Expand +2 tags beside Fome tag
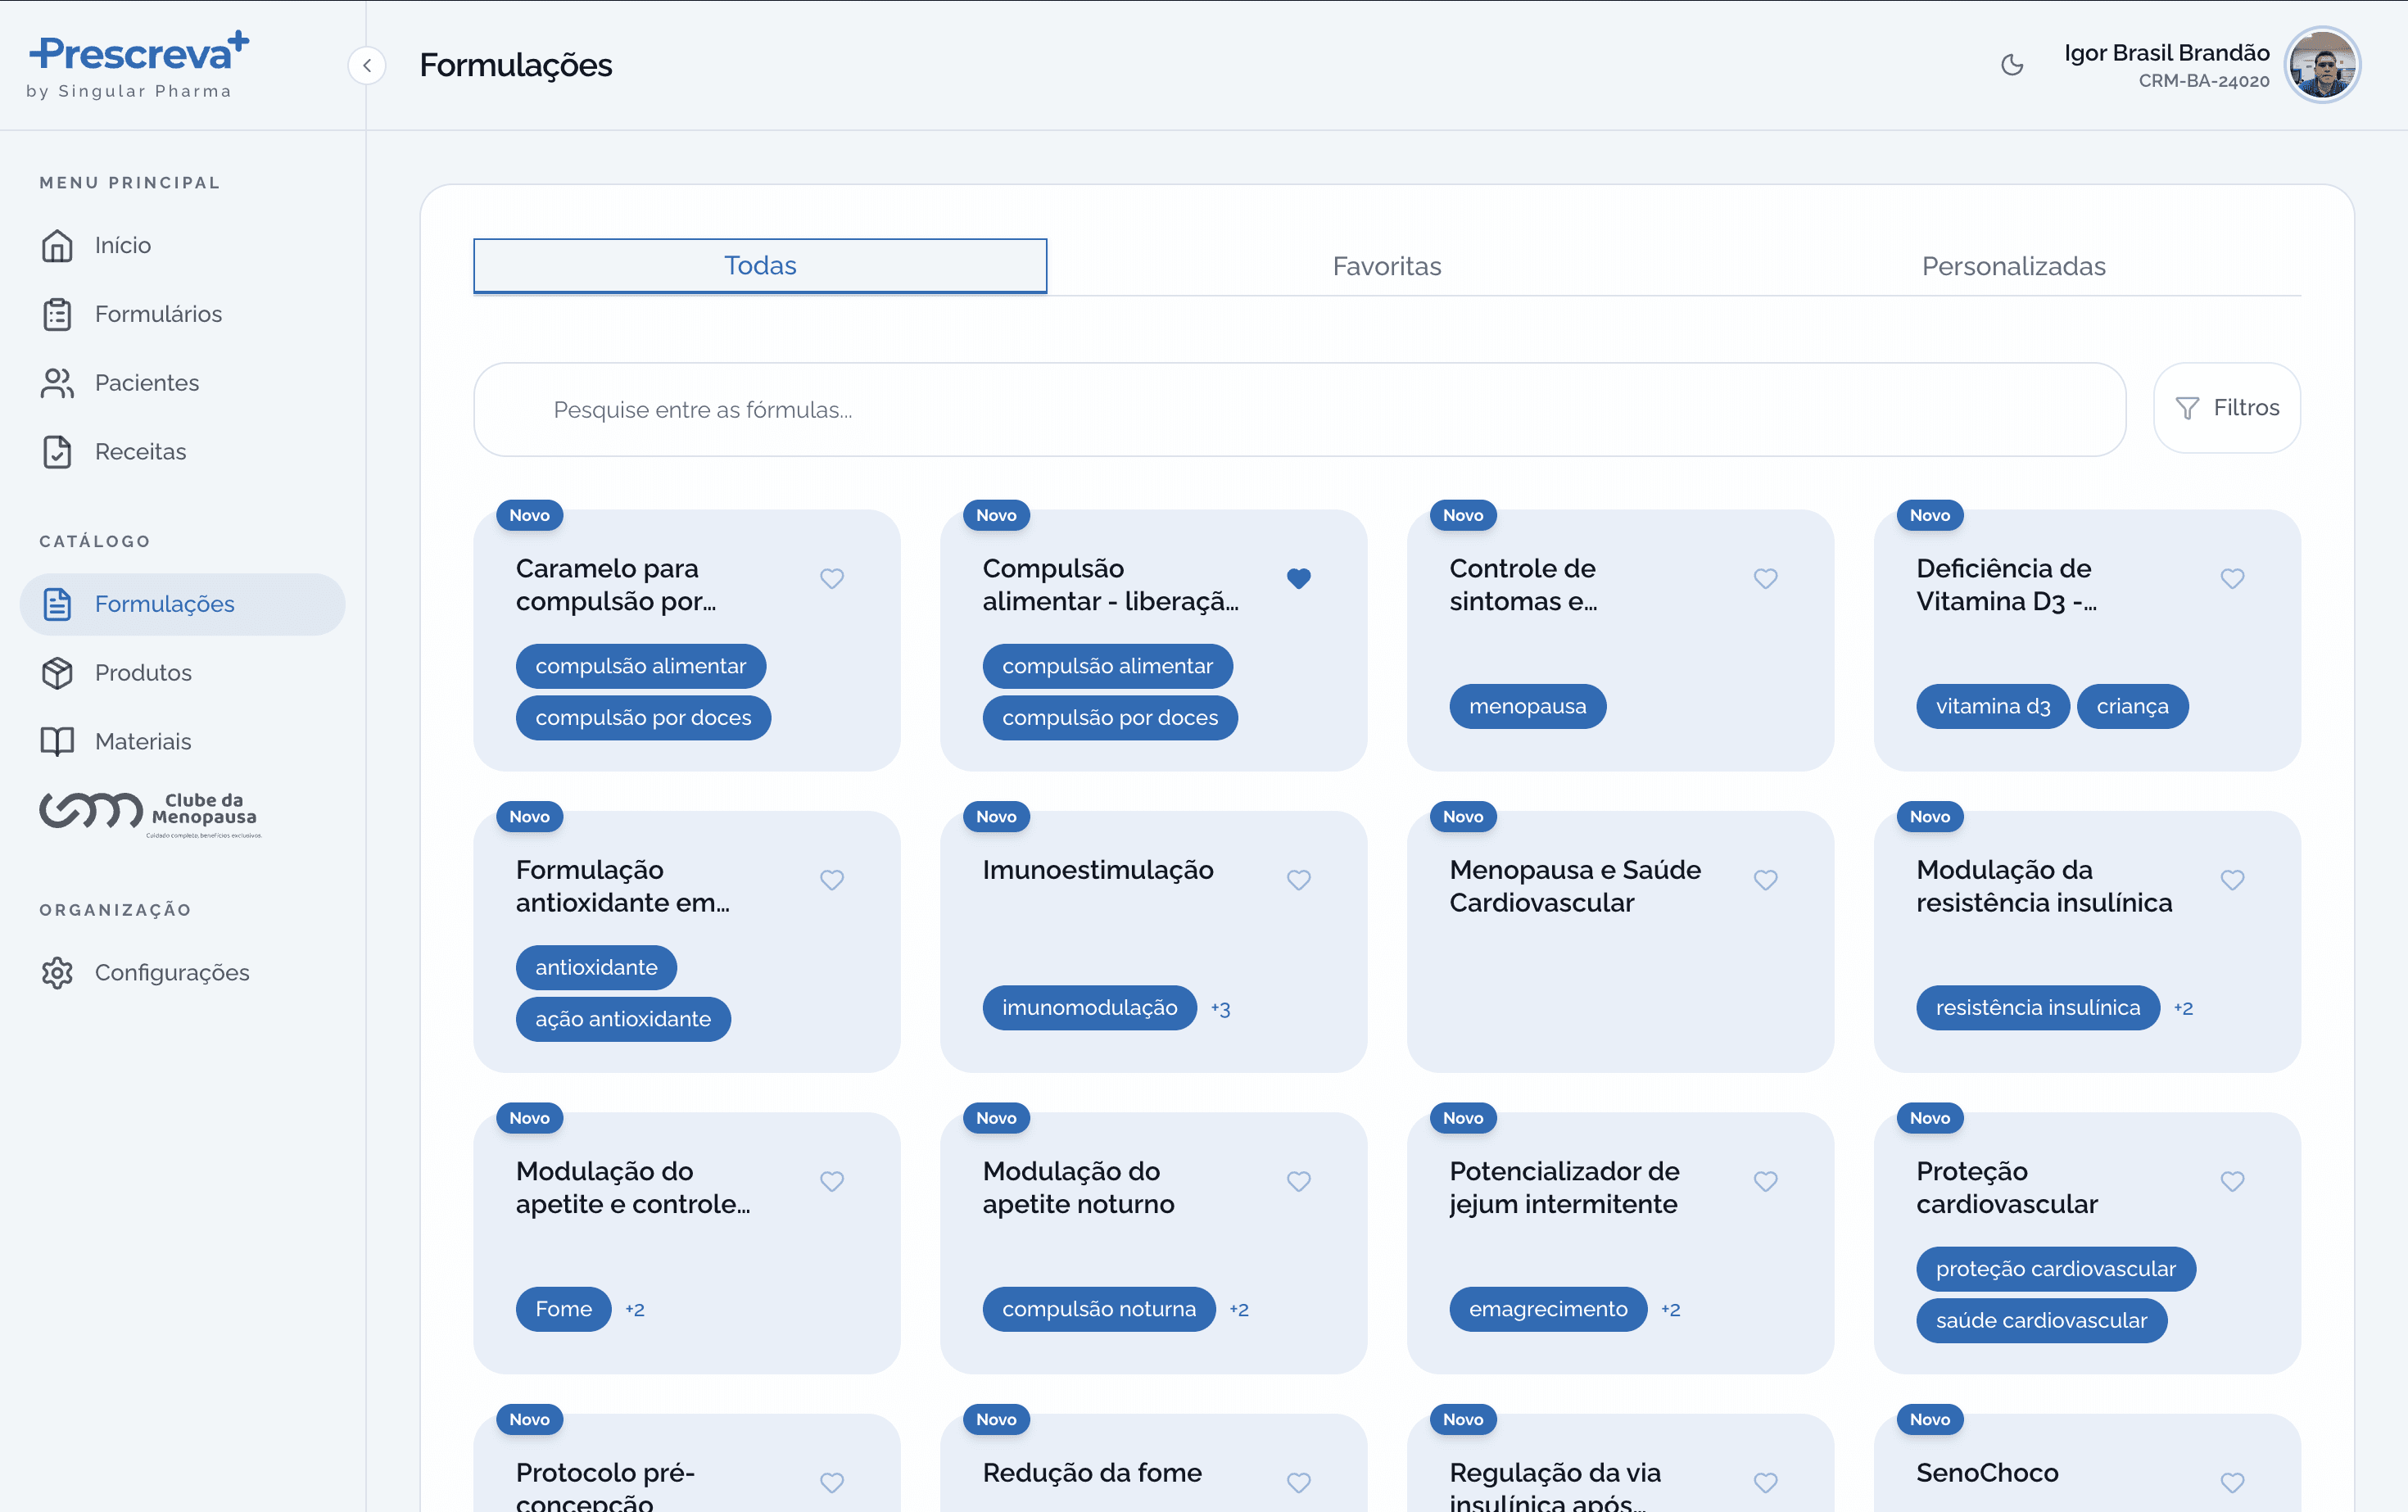This screenshot has height=1512, width=2408. pos(635,1310)
